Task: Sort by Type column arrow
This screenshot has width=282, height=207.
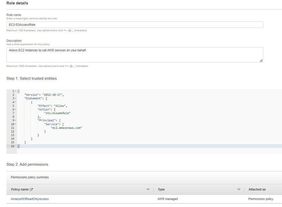Action: pos(239,189)
